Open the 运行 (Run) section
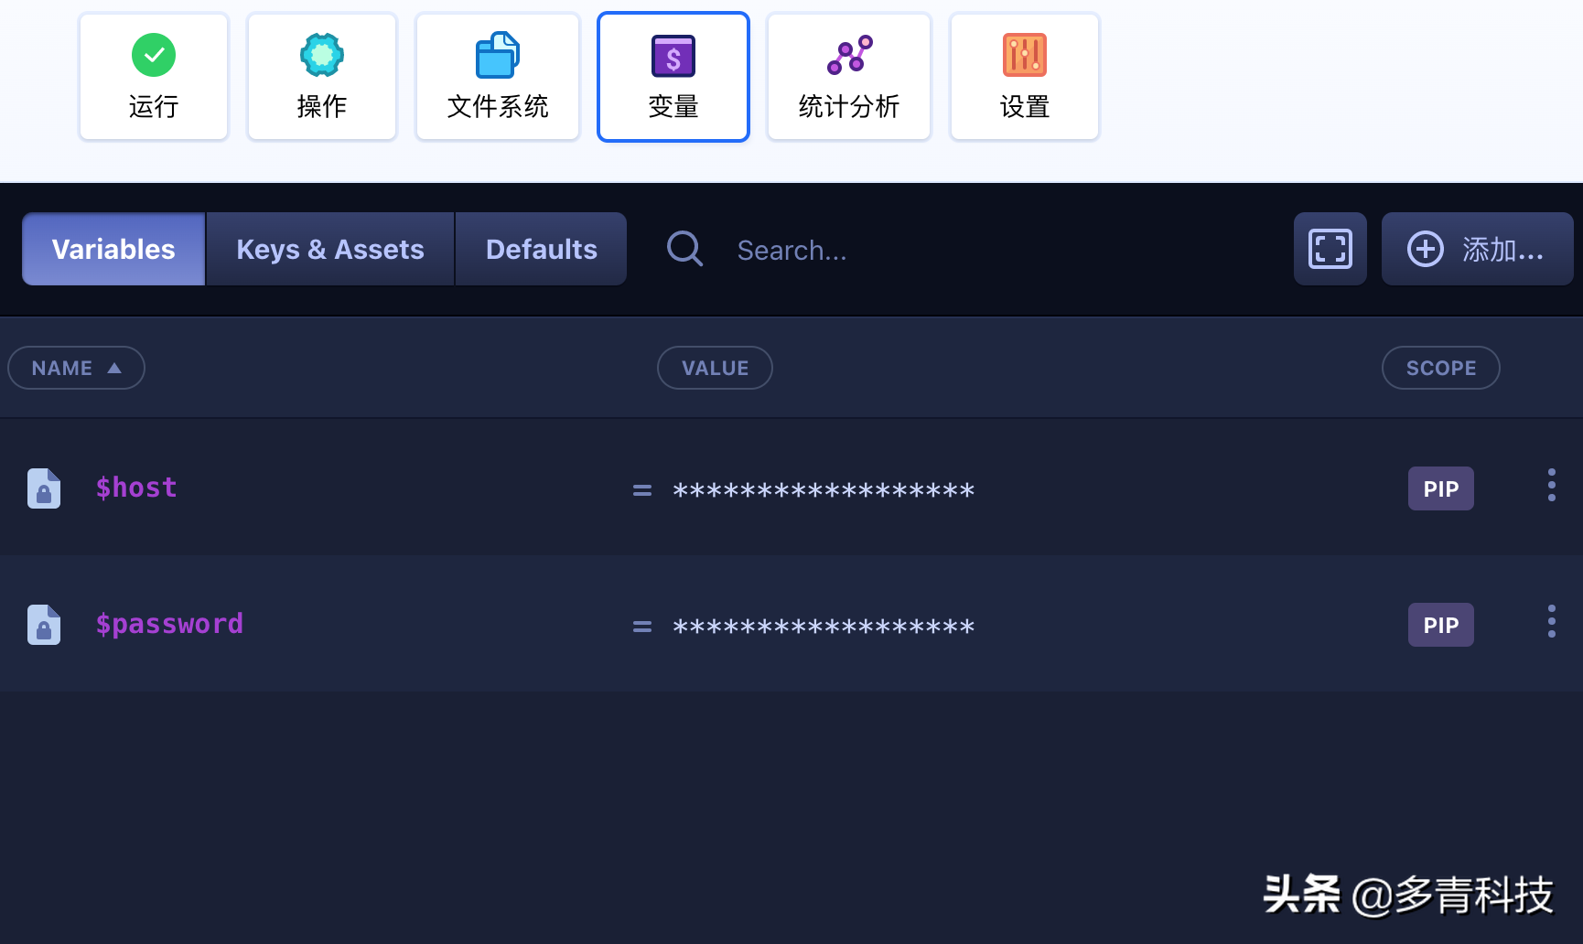Viewport: 1583px width, 944px height. click(154, 77)
